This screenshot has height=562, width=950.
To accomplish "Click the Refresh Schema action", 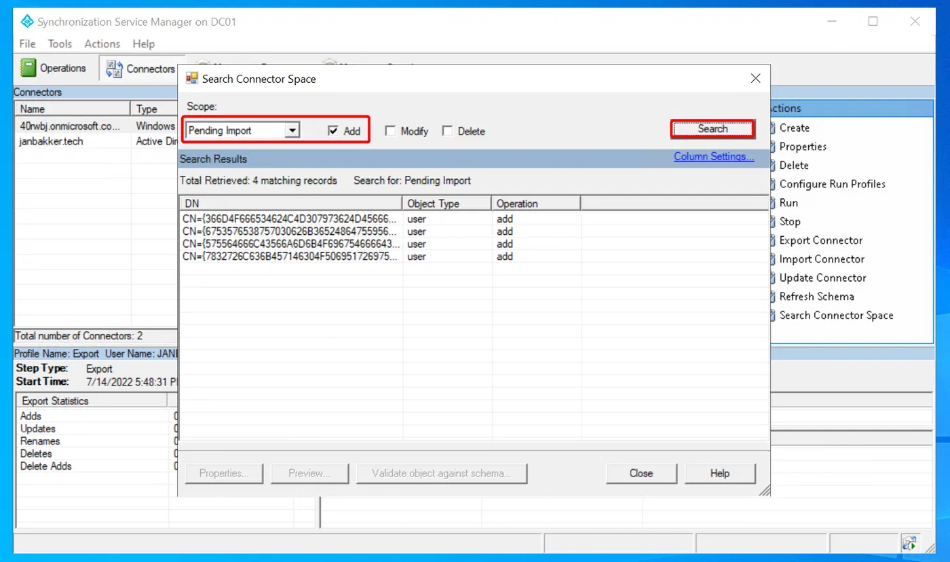I will coord(816,296).
